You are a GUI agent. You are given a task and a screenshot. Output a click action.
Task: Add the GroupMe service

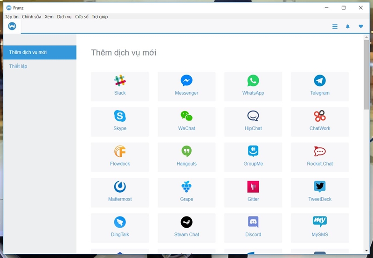pyautogui.click(x=253, y=157)
